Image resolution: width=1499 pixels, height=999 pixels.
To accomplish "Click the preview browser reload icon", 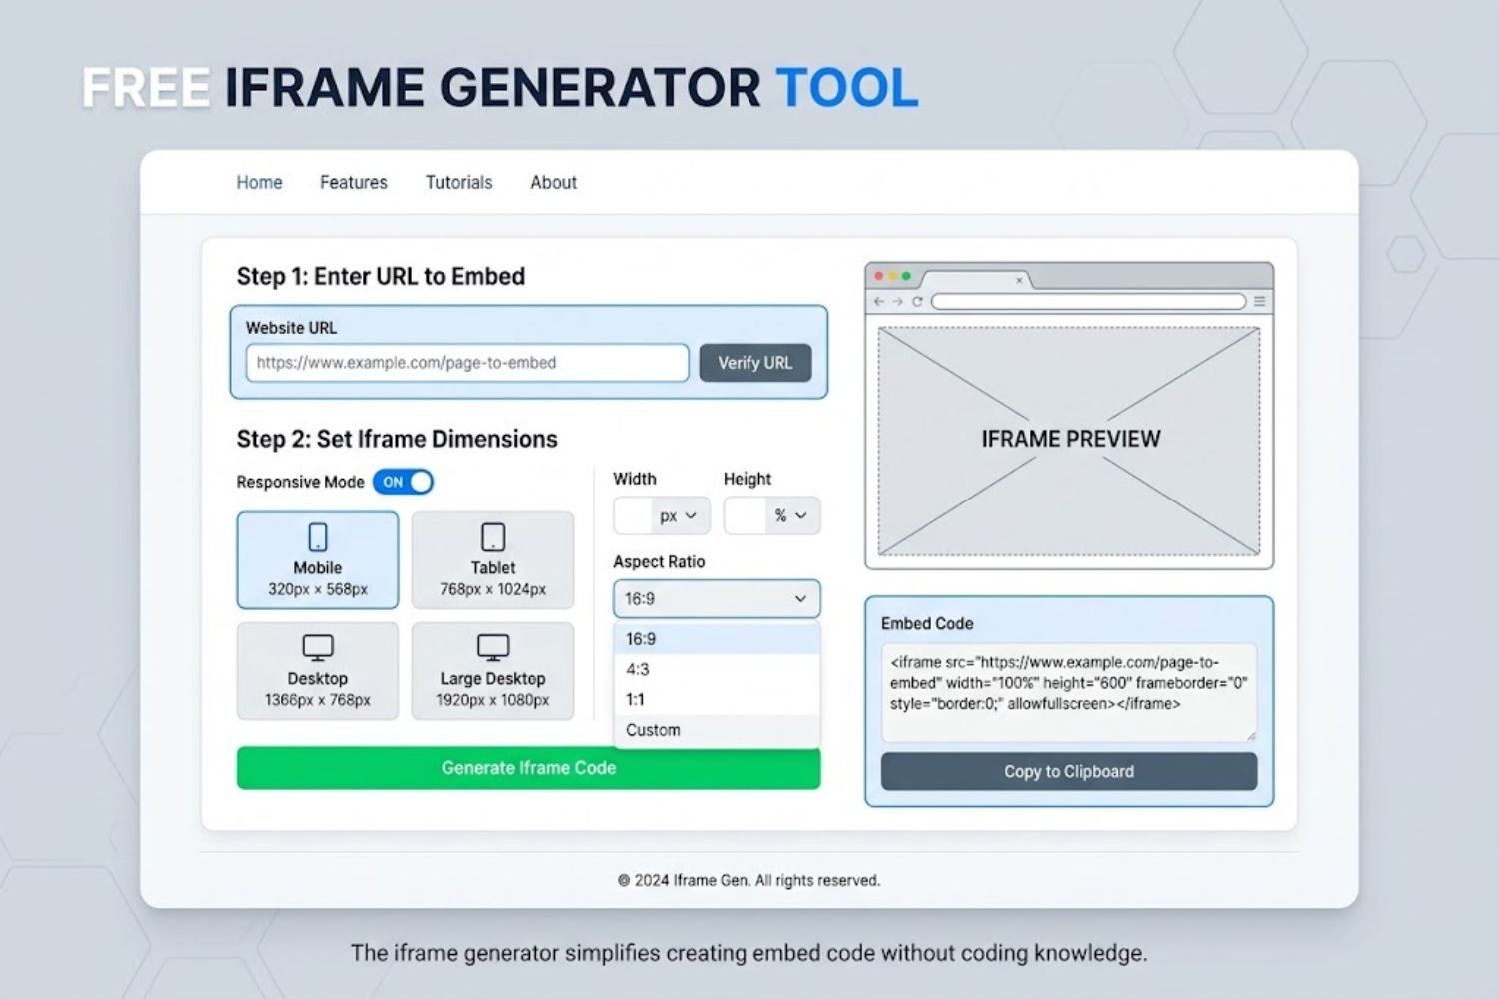I will coord(917,301).
